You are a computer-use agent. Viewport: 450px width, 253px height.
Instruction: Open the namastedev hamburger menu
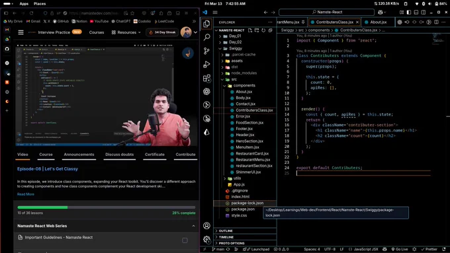[21, 32]
